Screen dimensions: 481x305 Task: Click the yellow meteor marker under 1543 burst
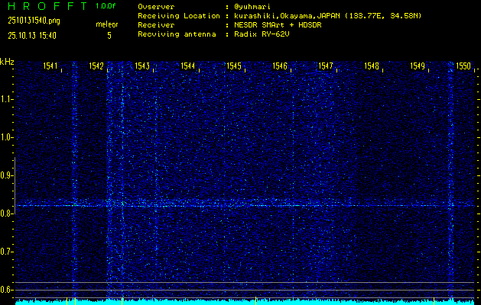click(x=122, y=300)
